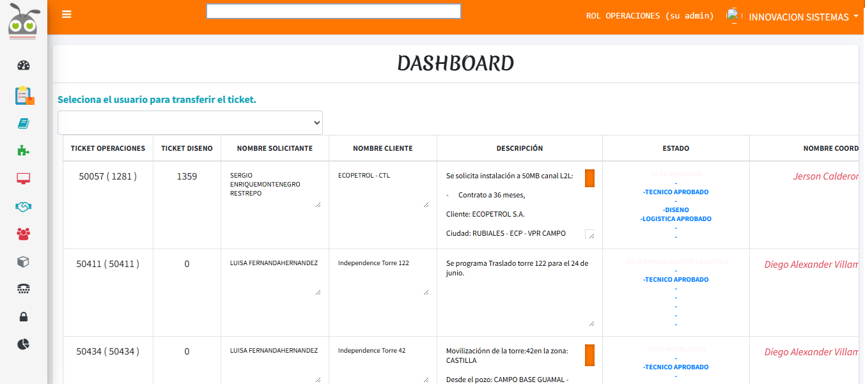Click the TICKET DISENO column header

click(187, 148)
